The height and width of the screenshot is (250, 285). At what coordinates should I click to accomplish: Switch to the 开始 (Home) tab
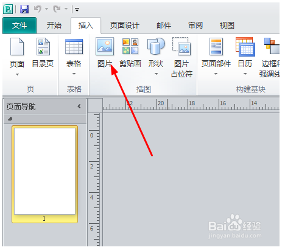pyautogui.click(x=54, y=26)
